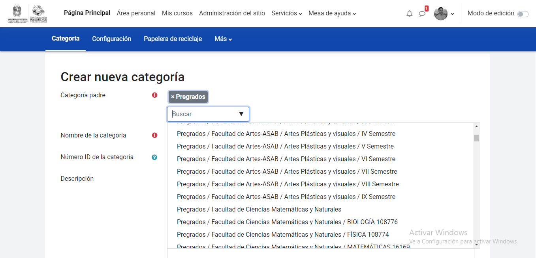
Task: Expand the Servicios dropdown menu
Action: coord(286,13)
